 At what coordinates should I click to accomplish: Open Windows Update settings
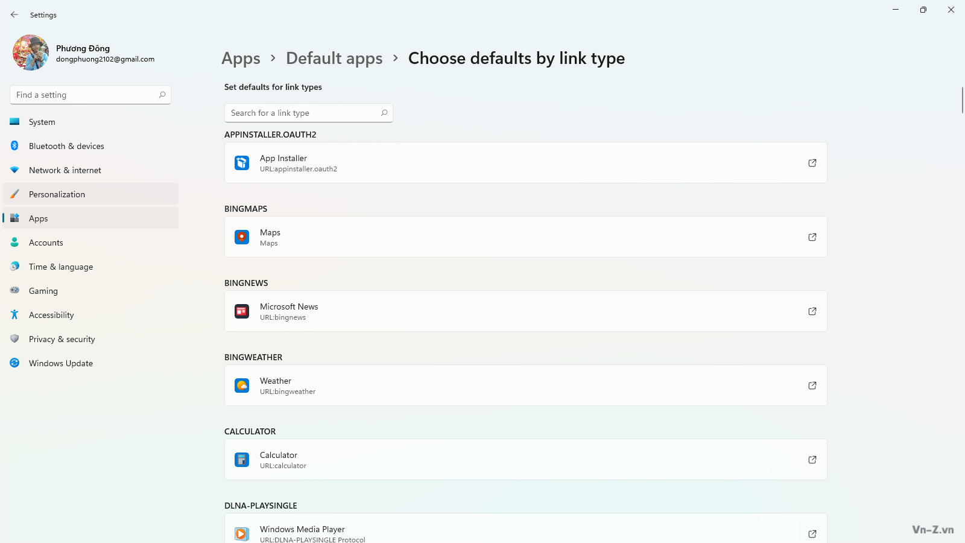90,363
